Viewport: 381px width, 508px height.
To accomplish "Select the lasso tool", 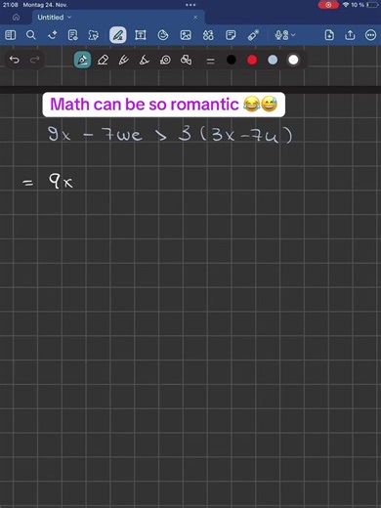I will (165, 60).
